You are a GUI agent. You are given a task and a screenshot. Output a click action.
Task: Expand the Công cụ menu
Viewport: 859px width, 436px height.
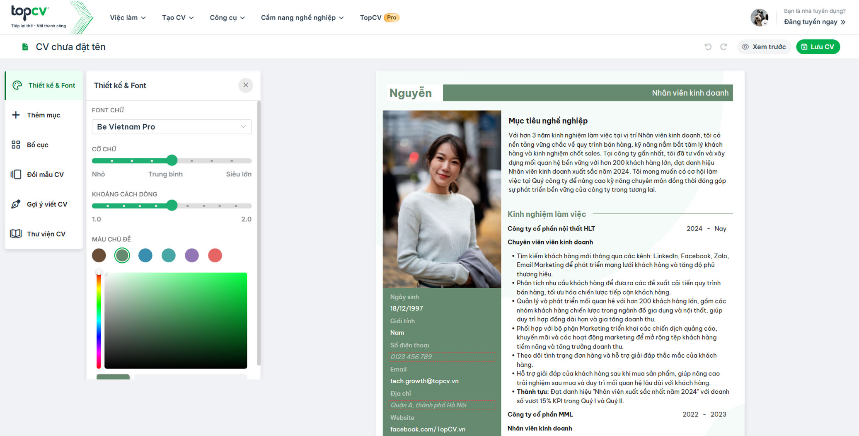tap(227, 17)
